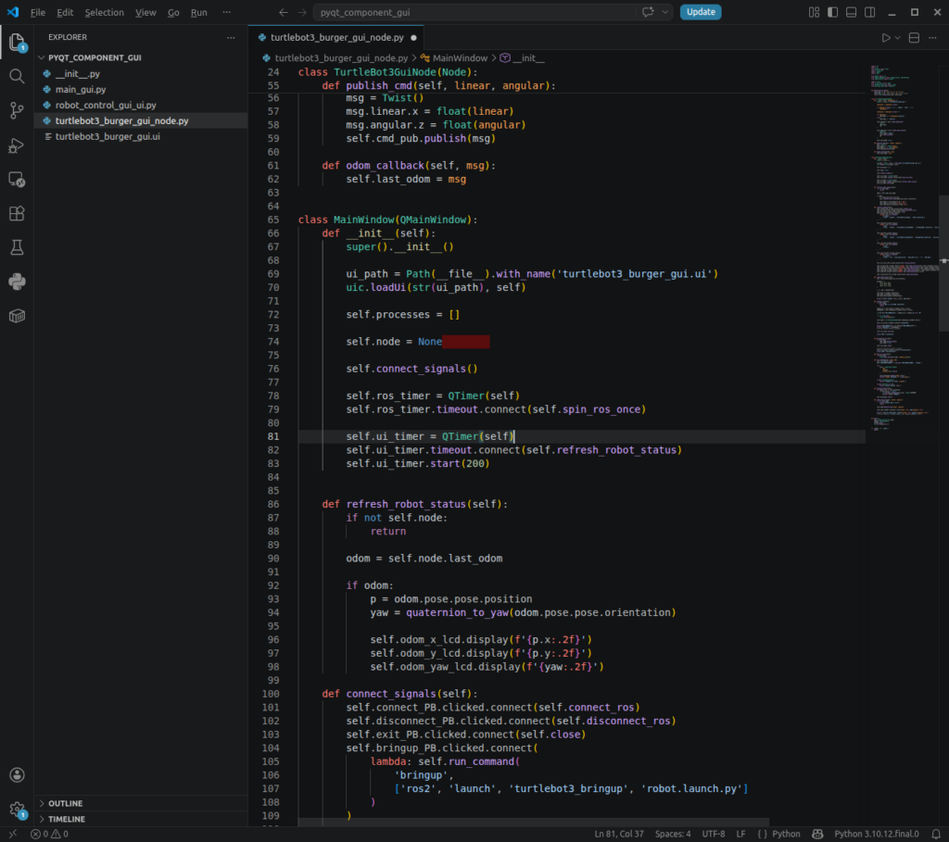Change Spaces: 4 indentation setting
This screenshot has width=949, height=842.
pos(673,835)
